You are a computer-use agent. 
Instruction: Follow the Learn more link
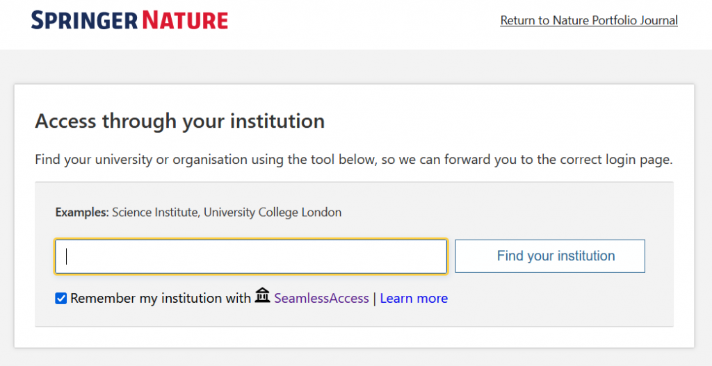(x=414, y=299)
